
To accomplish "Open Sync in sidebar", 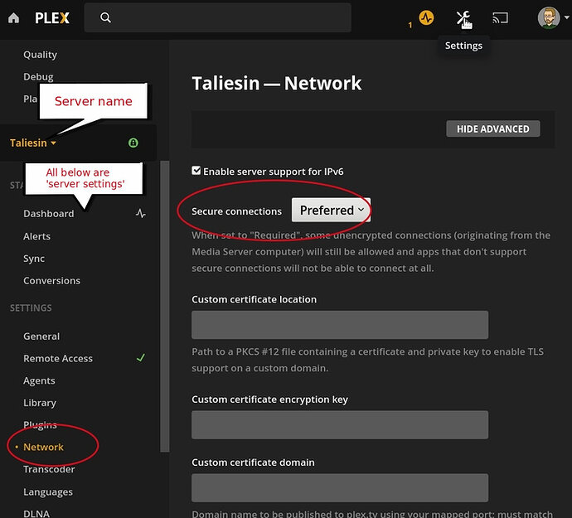I will 34,259.
